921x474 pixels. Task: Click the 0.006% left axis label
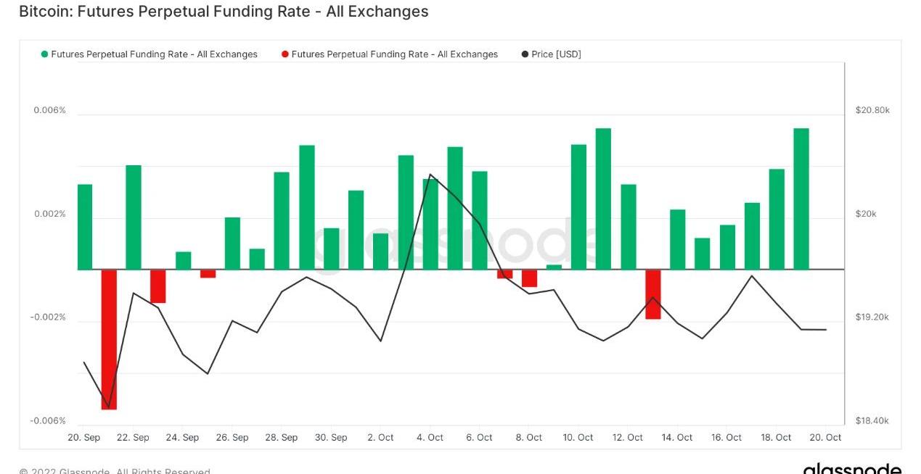tap(49, 110)
